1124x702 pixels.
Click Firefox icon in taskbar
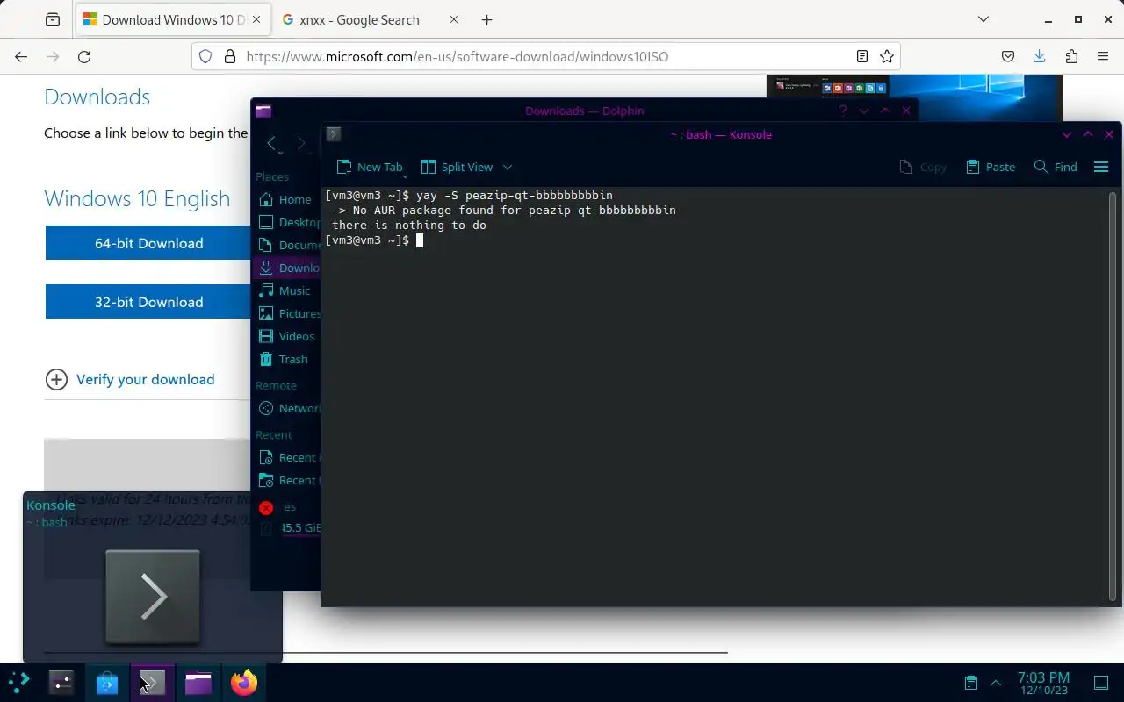244,682
